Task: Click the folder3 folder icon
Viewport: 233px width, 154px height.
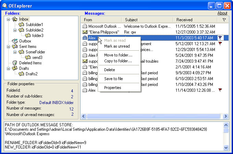Action: click(28, 36)
